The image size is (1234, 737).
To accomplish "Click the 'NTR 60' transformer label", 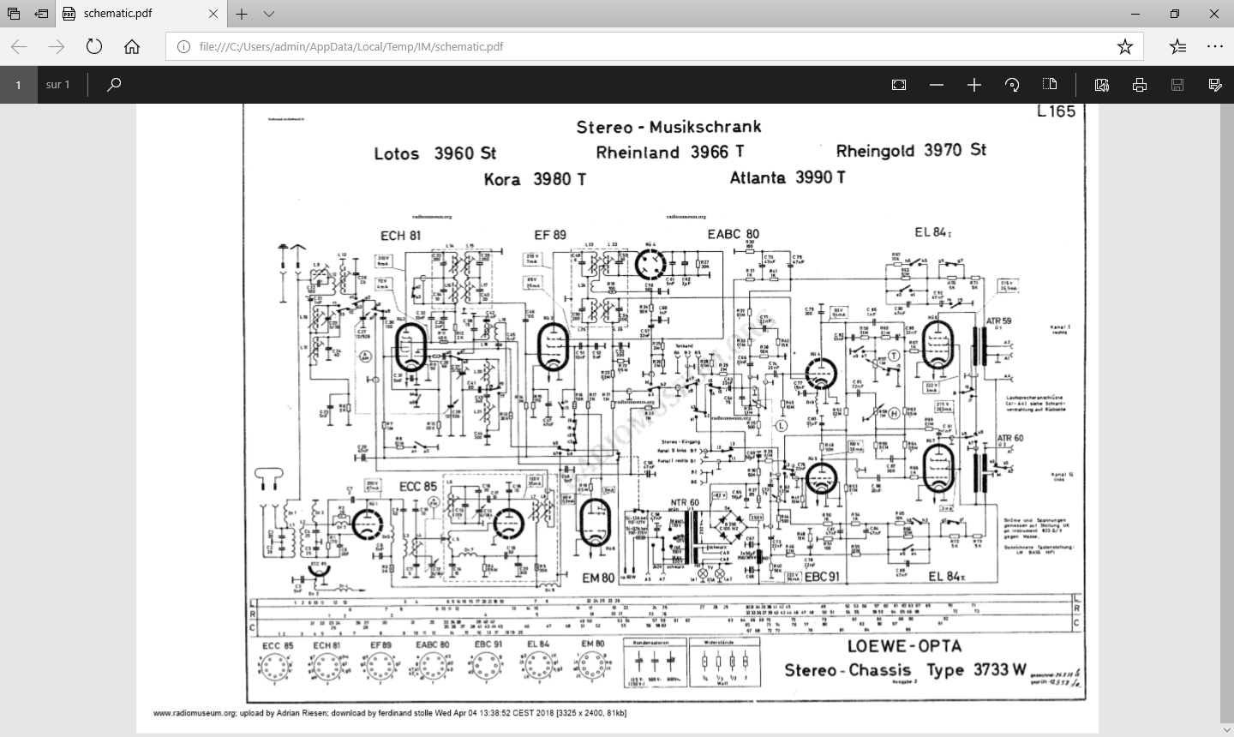I will (x=685, y=503).
